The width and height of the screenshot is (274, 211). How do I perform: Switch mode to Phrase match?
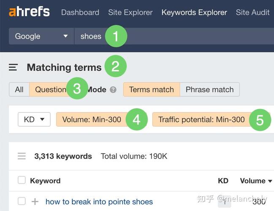tap(209, 89)
